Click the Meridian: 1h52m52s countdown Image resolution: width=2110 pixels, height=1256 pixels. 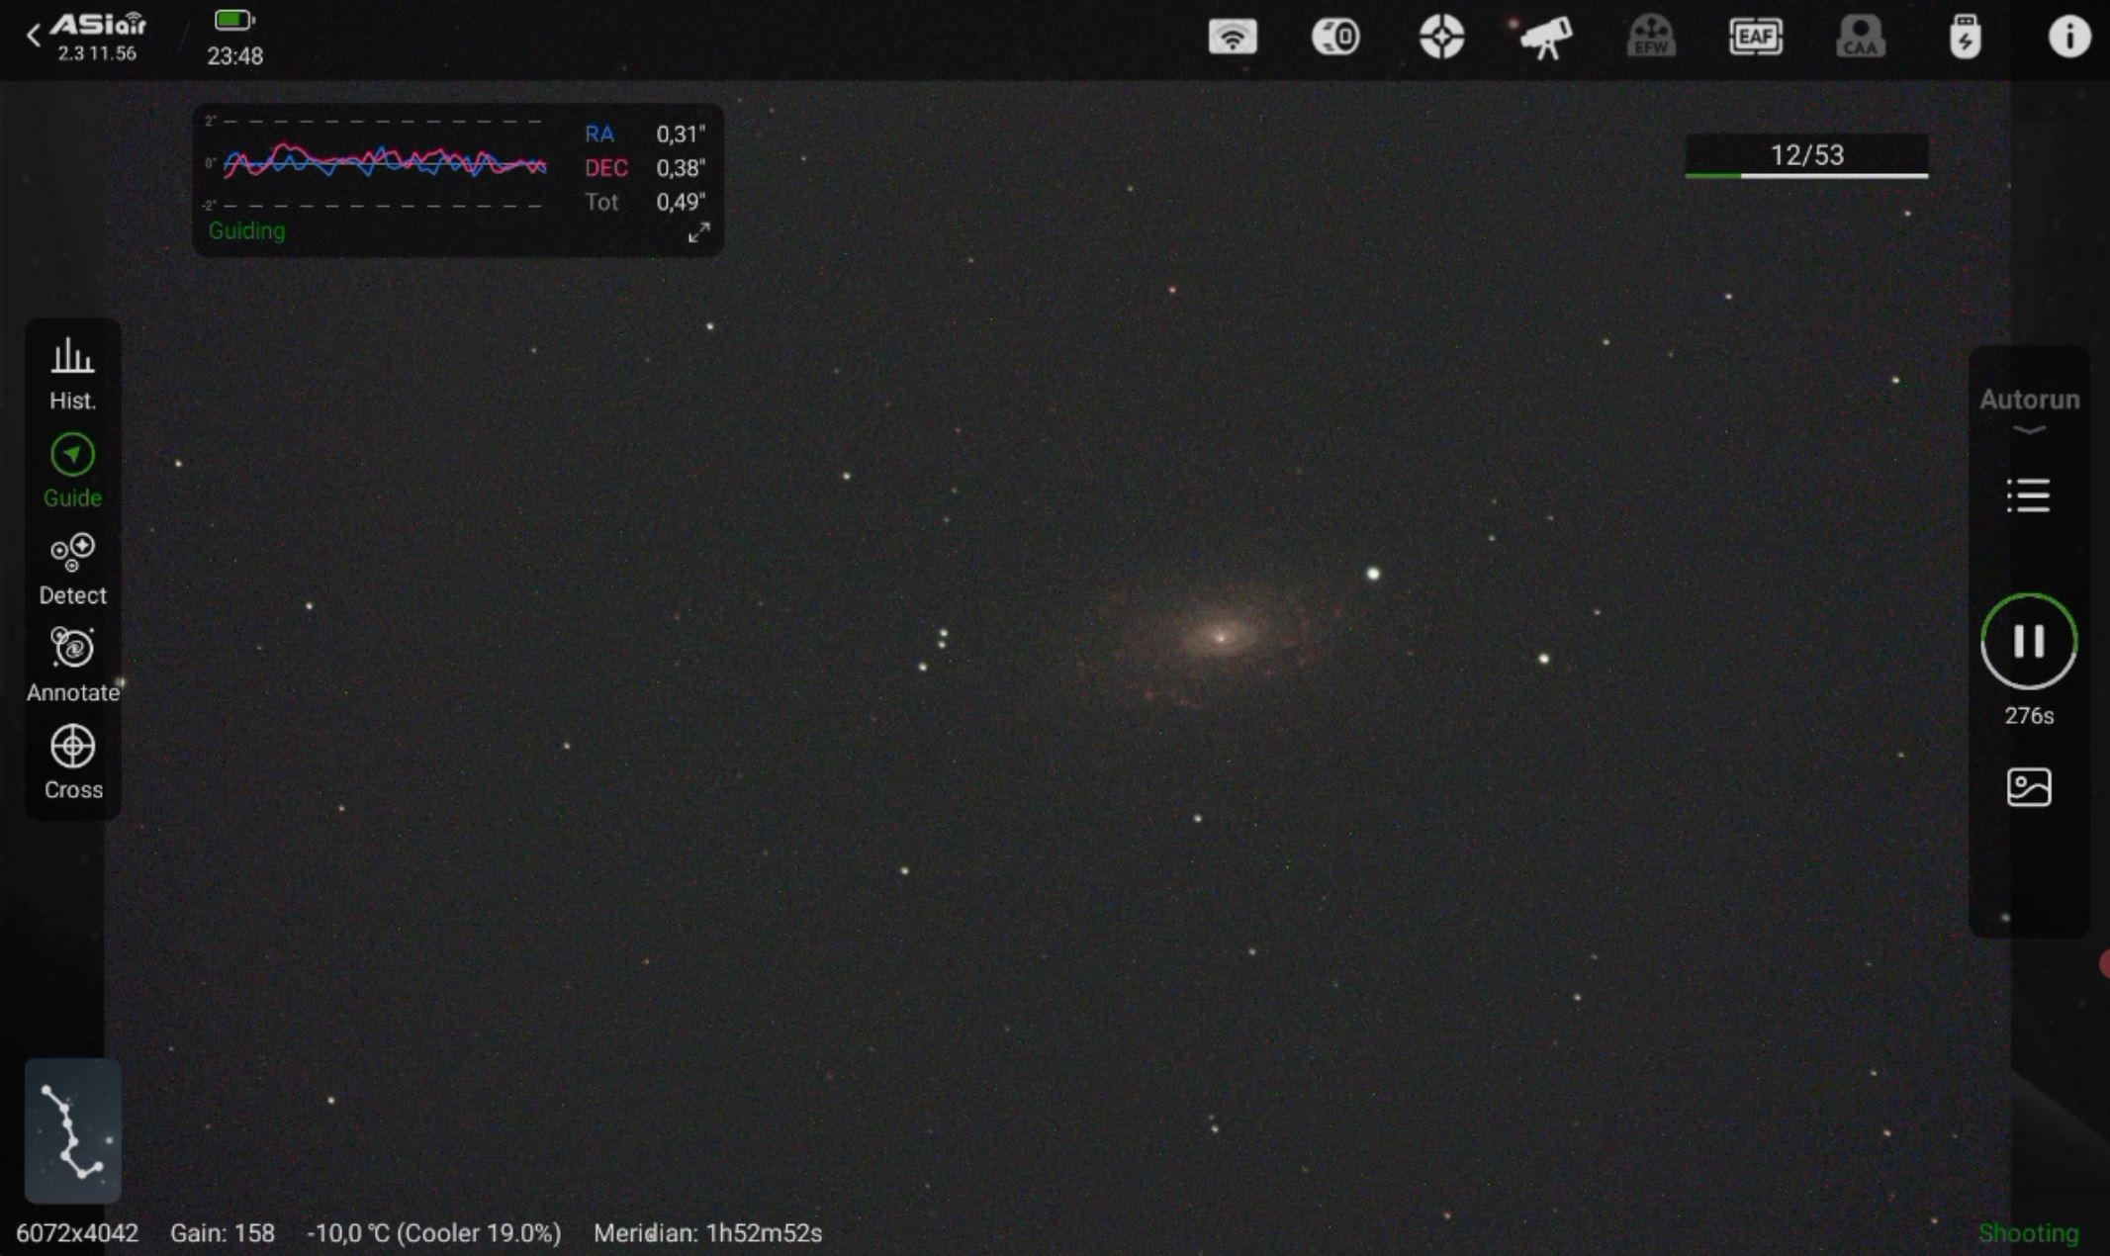point(707,1233)
